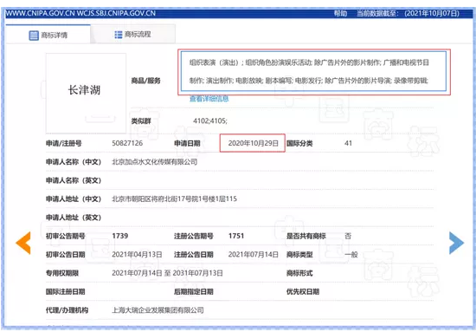Switch to the 商标流程 tab
Viewport: 476px width, 332px height.
pyautogui.click(x=133, y=35)
